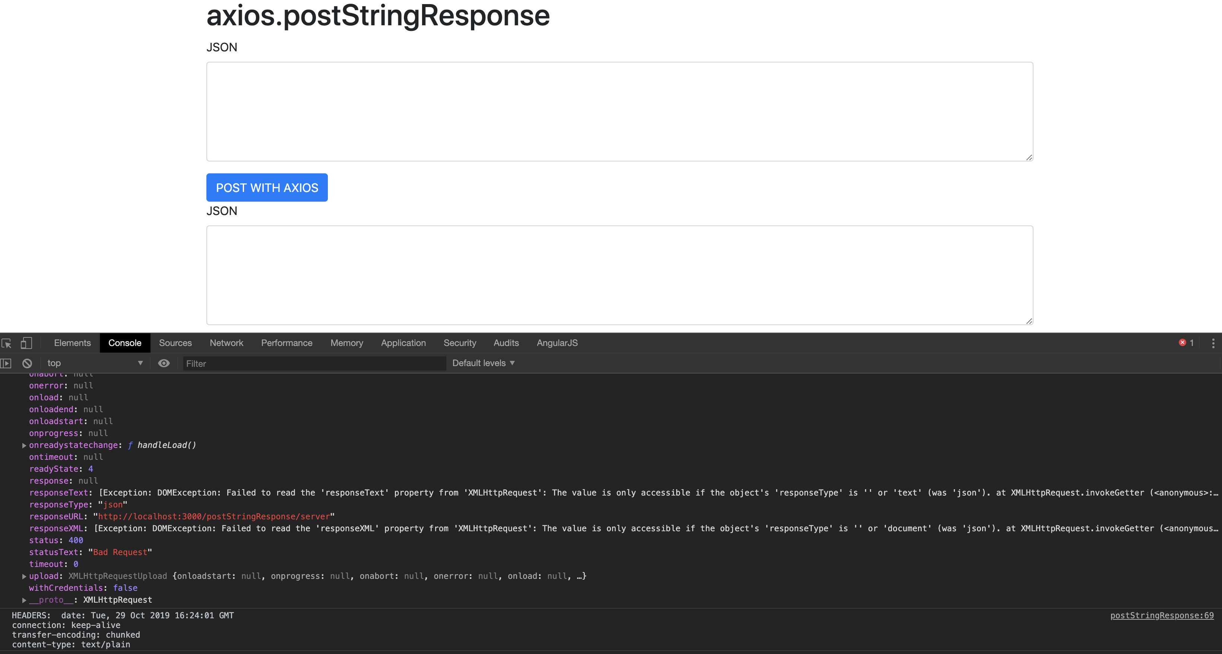Click the eye icon to create live expression
The image size is (1222, 654).
pyautogui.click(x=164, y=363)
